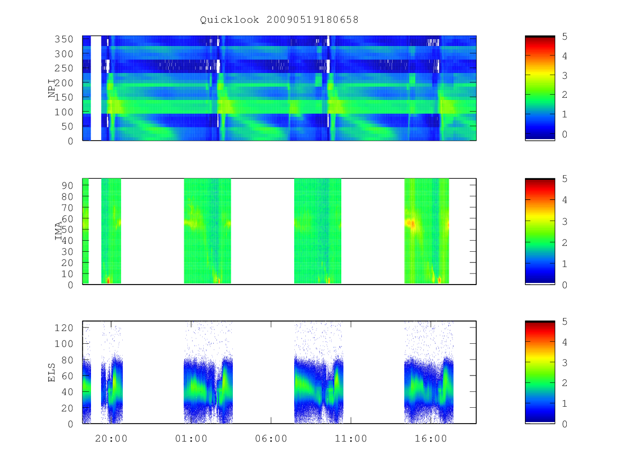Click the 5 label on NPI colorbar
The height and width of the screenshot is (476, 635).
(565, 36)
